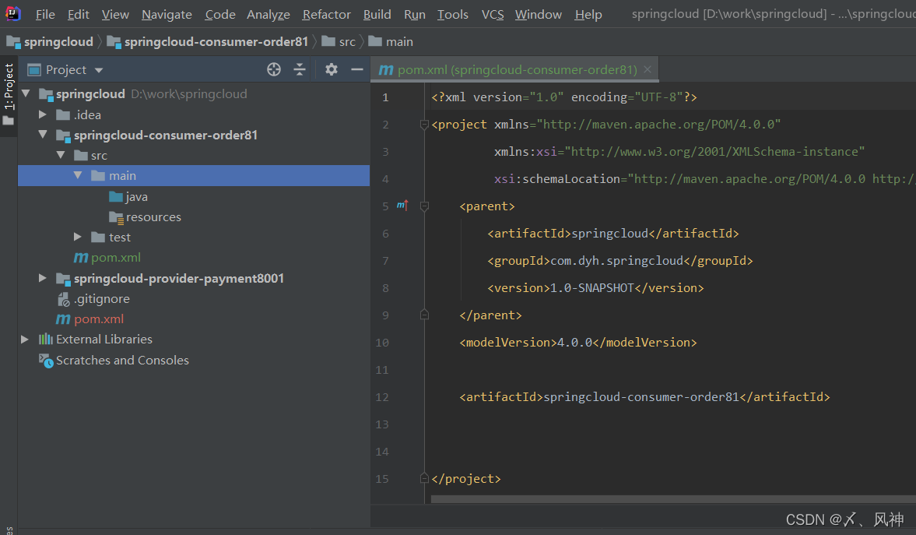Open the Help menu
The height and width of the screenshot is (535, 916).
(588, 14)
